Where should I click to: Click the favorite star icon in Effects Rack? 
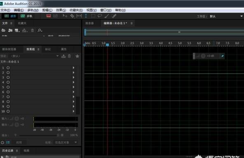77,56
